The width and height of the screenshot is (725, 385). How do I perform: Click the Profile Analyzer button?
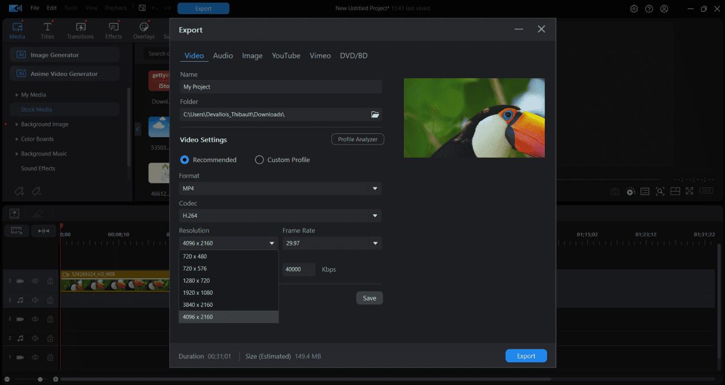coord(357,139)
